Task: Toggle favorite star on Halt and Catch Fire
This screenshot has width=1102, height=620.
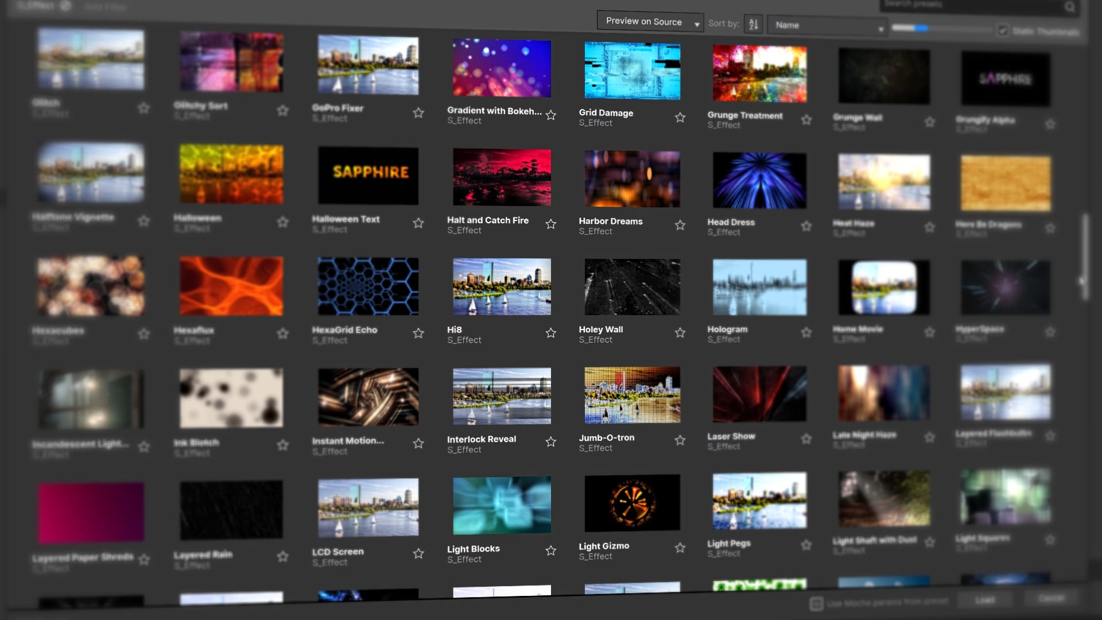Action: tap(550, 223)
